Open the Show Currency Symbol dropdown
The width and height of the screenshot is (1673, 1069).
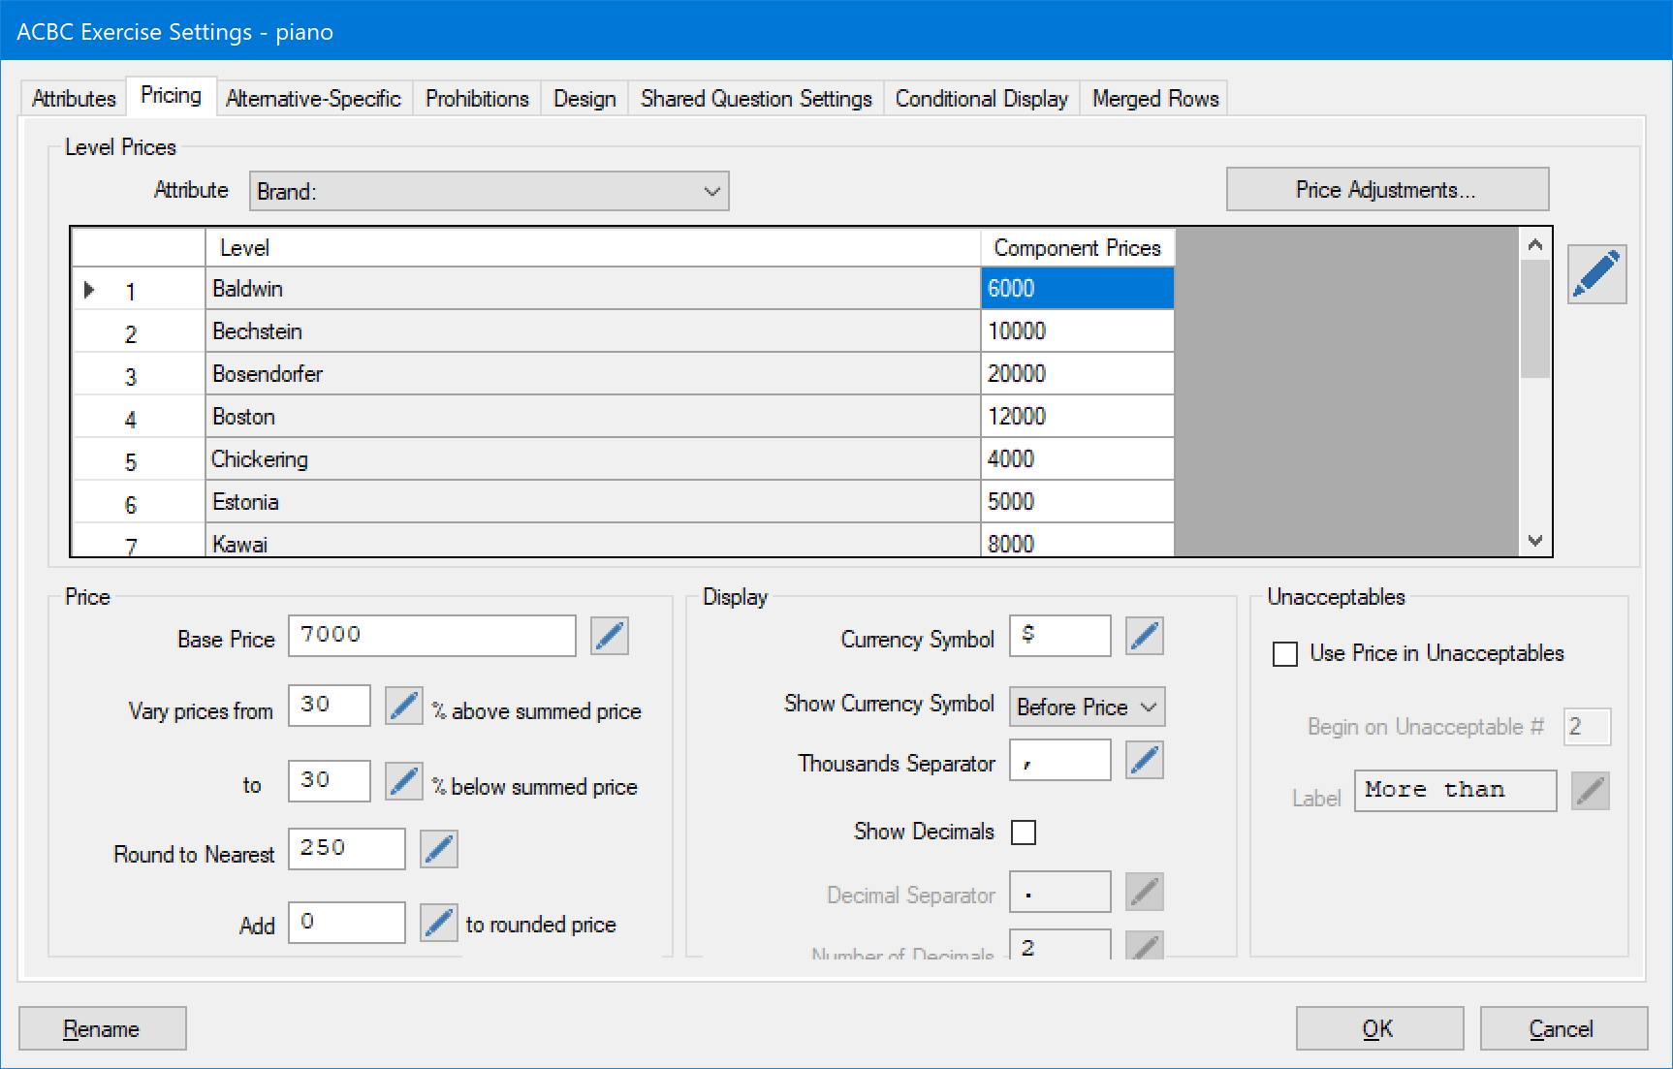[1088, 707]
